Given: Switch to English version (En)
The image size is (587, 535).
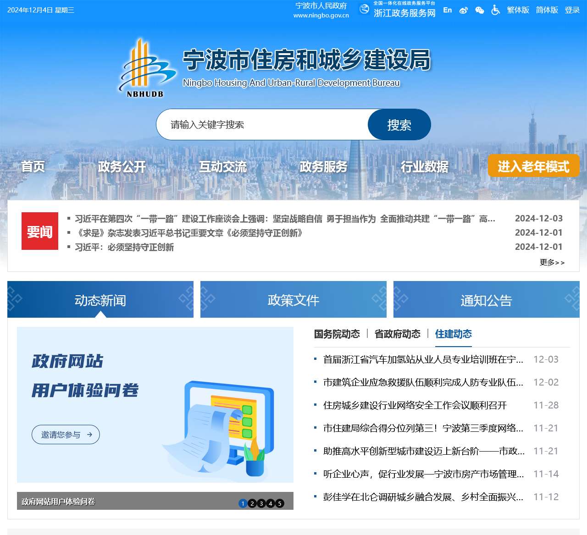Looking at the screenshot, I should pos(448,10).
